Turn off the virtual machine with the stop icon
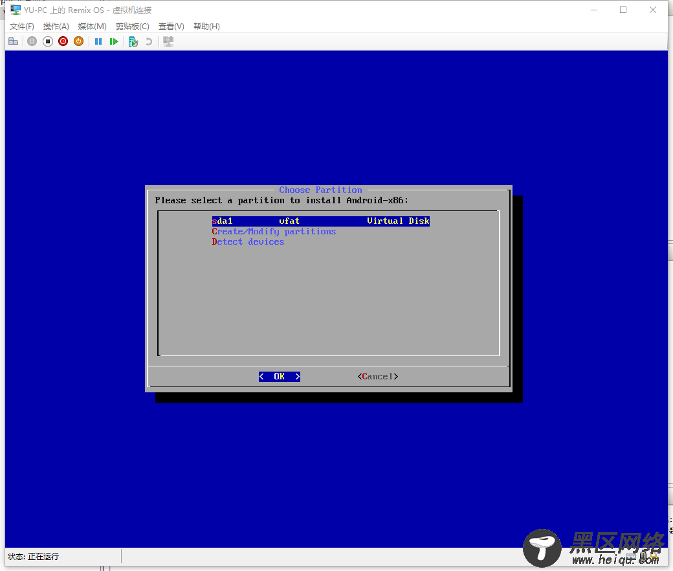 click(x=48, y=41)
